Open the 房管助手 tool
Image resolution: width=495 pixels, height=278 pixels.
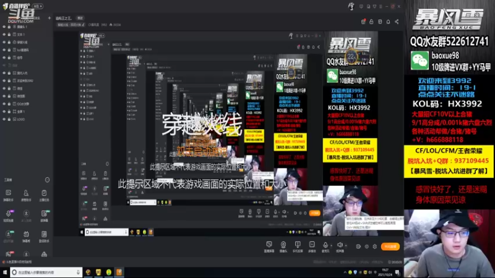pyautogui.click(x=26, y=195)
